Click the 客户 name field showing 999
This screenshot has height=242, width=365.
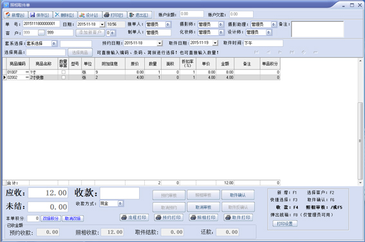click(60, 33)
